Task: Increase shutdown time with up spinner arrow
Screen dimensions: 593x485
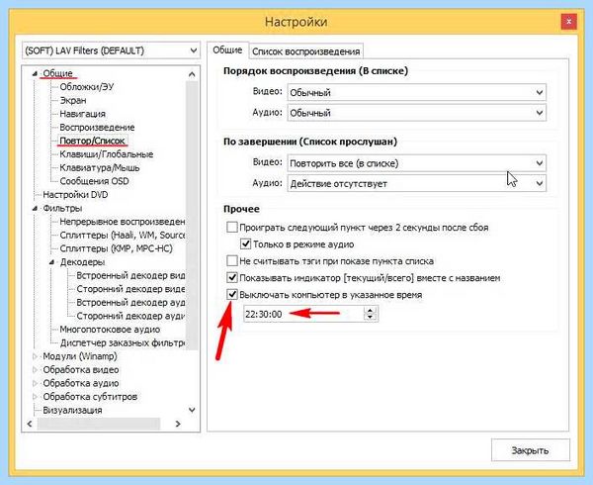Action: pos(370,310)
